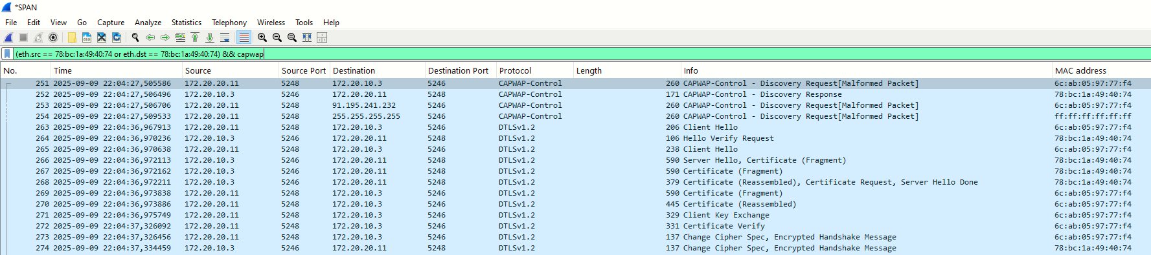The image size is (1151, 255).
Task: Sort by the Protocol column header
Action: (x=535, y=70)
